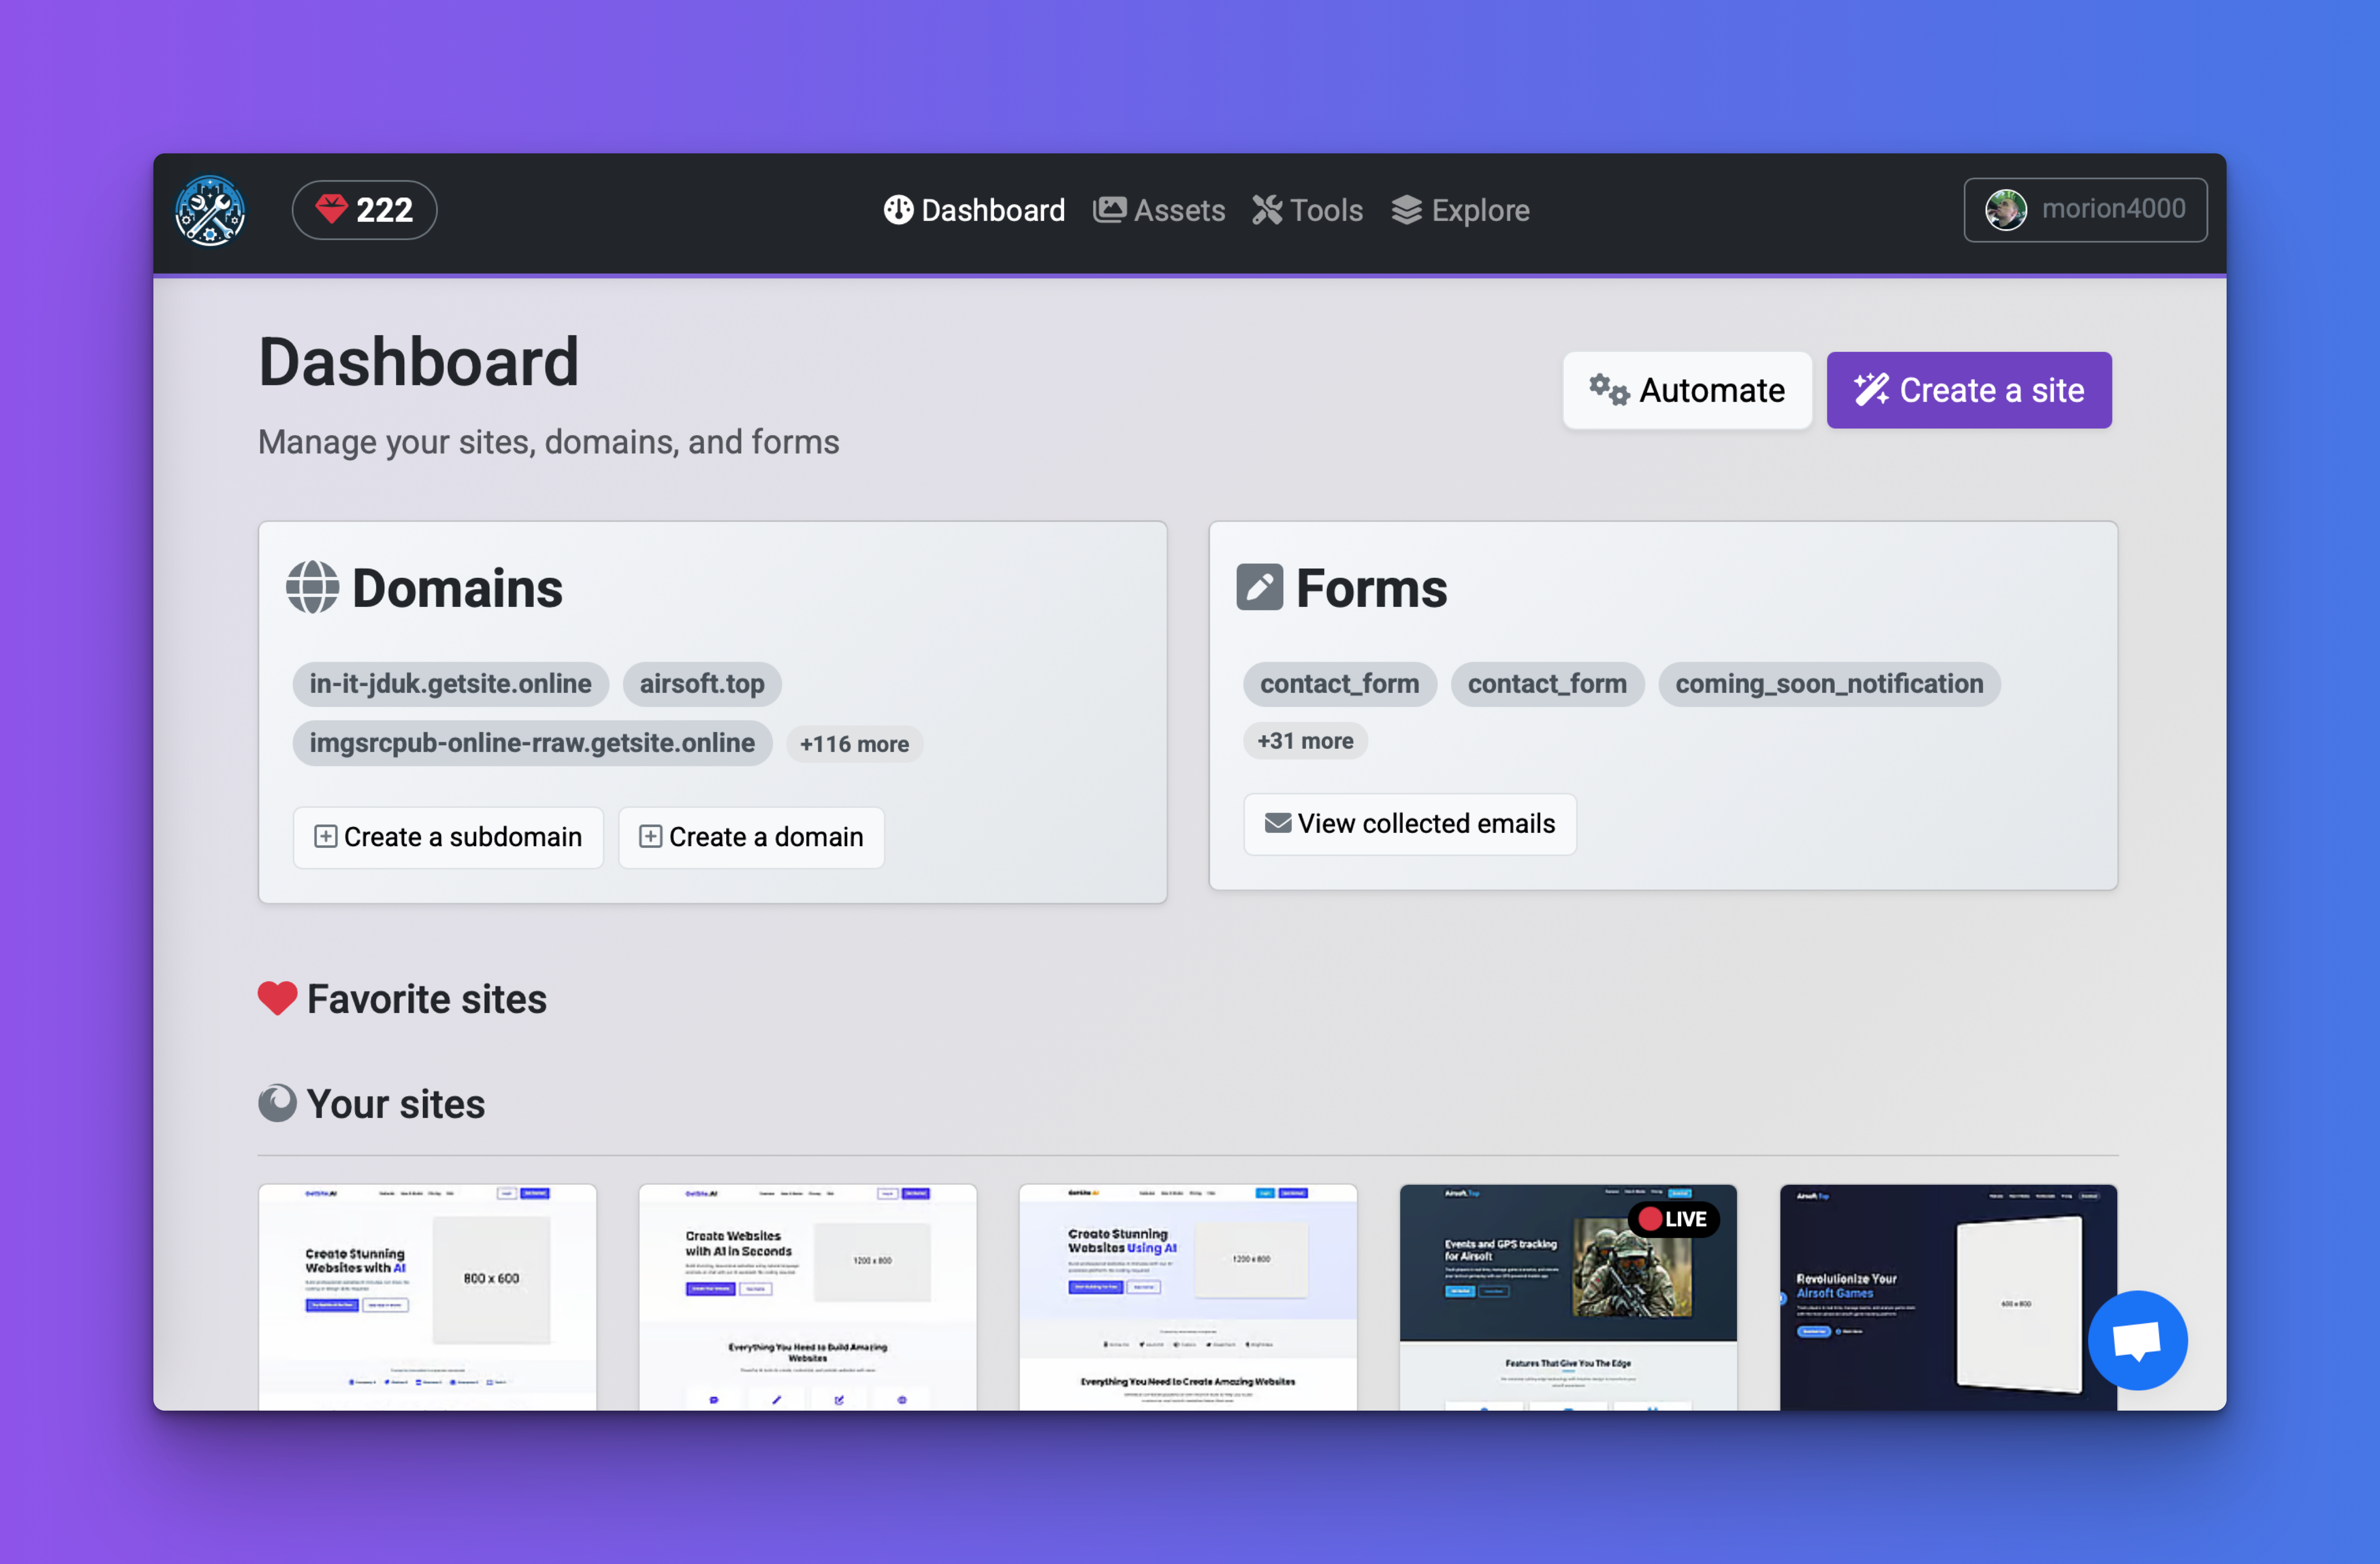Select the coming_soon_notification form chip
The image size is (2380, 1564).
pyautogui.click(x=1830, y=684)
